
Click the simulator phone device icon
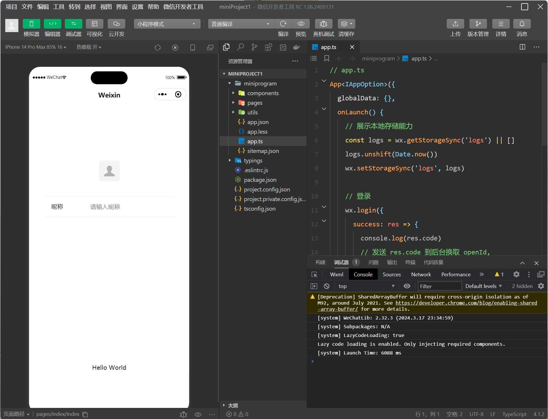[x=193, y=47]
